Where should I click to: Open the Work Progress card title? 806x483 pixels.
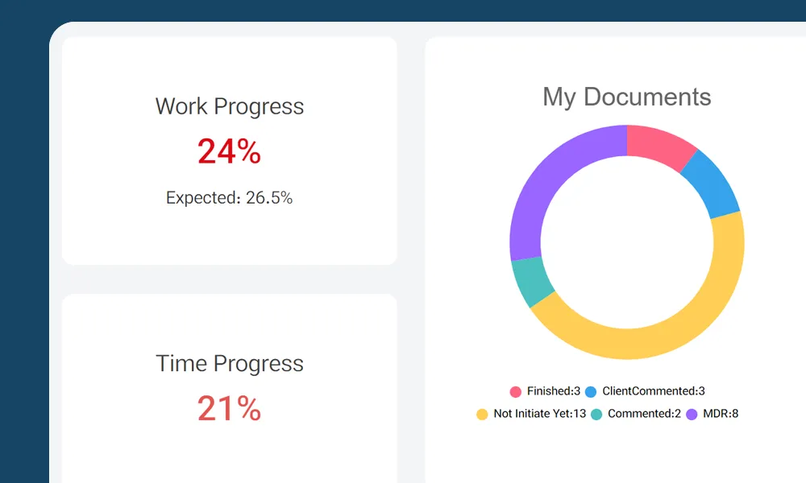230,106
